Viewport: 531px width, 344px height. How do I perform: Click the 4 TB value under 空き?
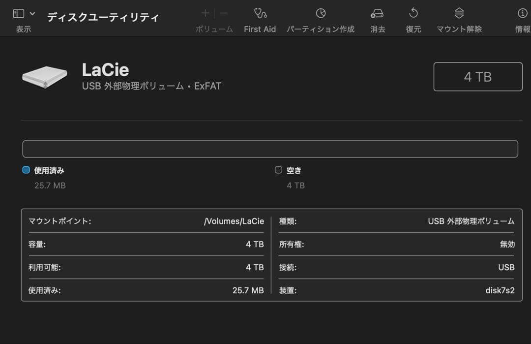tap(295, 186)
